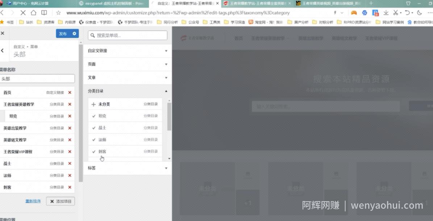
Task: Open publish settings gear icon
Action: [74, 33]
